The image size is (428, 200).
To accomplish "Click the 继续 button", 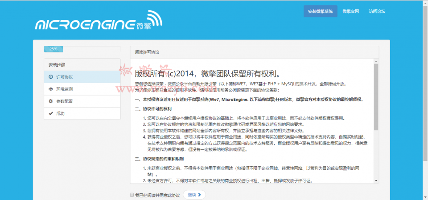I will (194, 195).
